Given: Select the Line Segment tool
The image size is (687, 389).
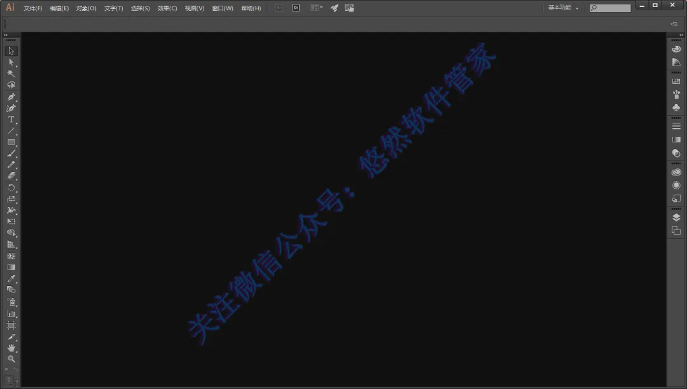Looking at the screenshot, I should click(x=11, y=131).
